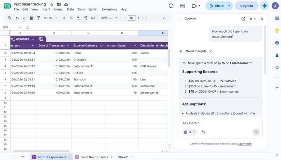Click the Gemini sparkle button in header
This screenshot has height=160, width=281.
pyautogui.click(x=265, y=6)
